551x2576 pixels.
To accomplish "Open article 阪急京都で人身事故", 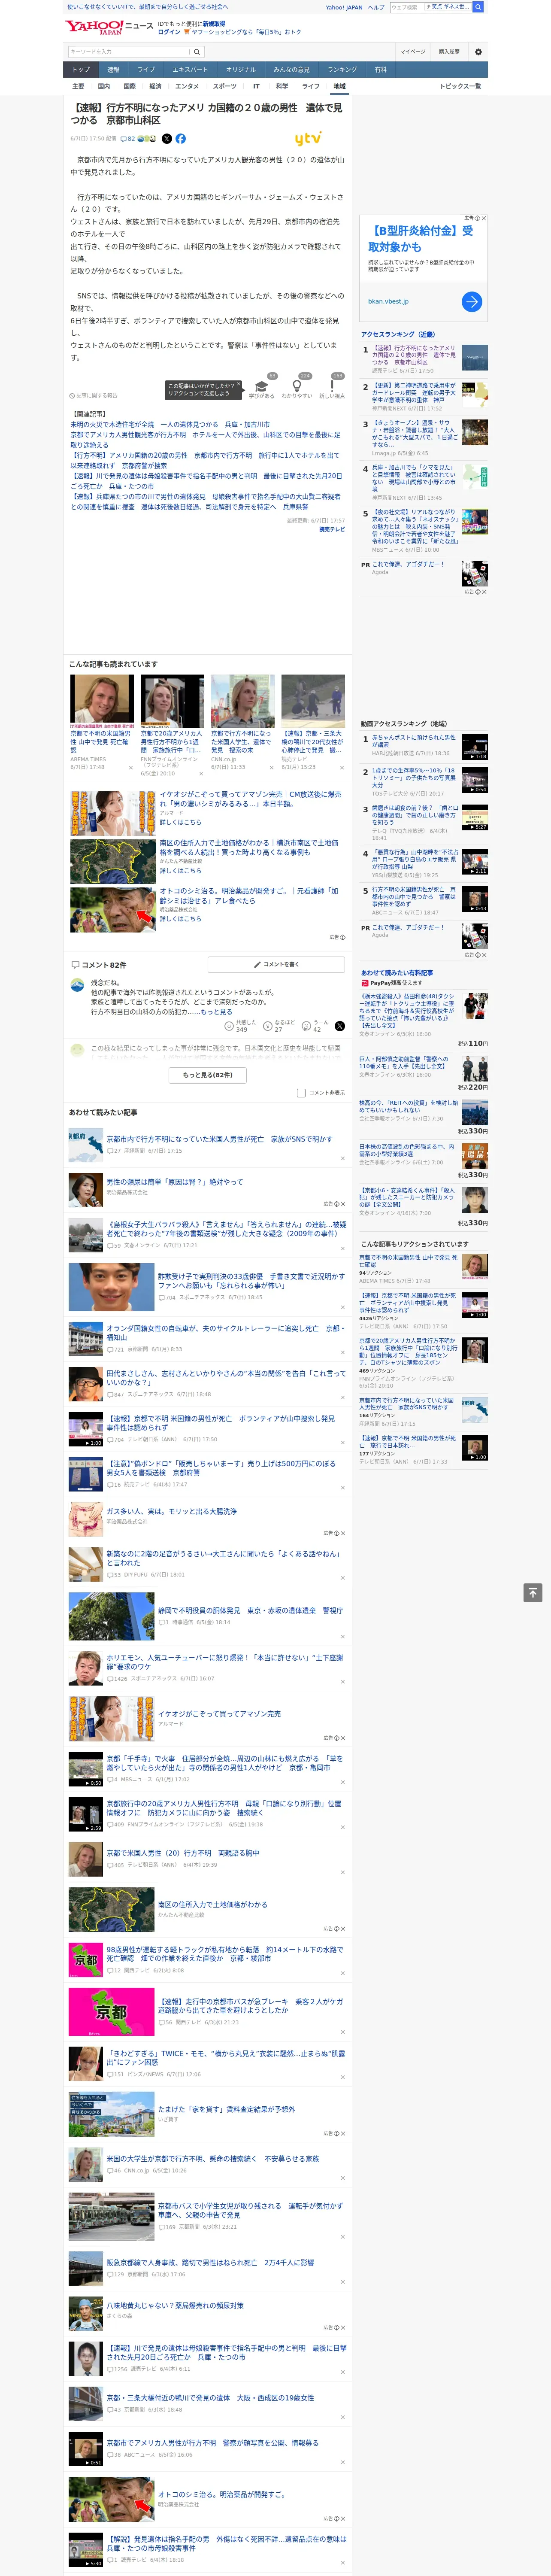I will coord(210,2262).
